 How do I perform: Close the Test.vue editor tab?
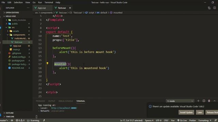click(x=70, y=8)
